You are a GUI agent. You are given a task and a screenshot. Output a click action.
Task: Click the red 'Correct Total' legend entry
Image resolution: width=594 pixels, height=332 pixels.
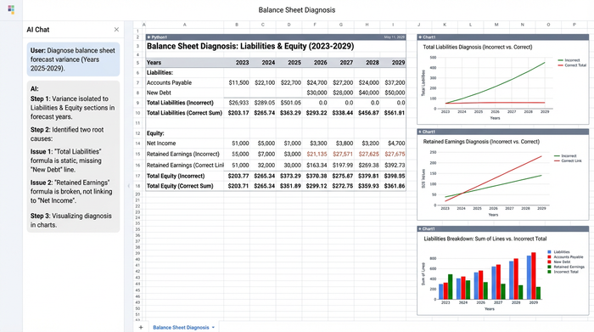pyautogui.click(x=572, y=65)
